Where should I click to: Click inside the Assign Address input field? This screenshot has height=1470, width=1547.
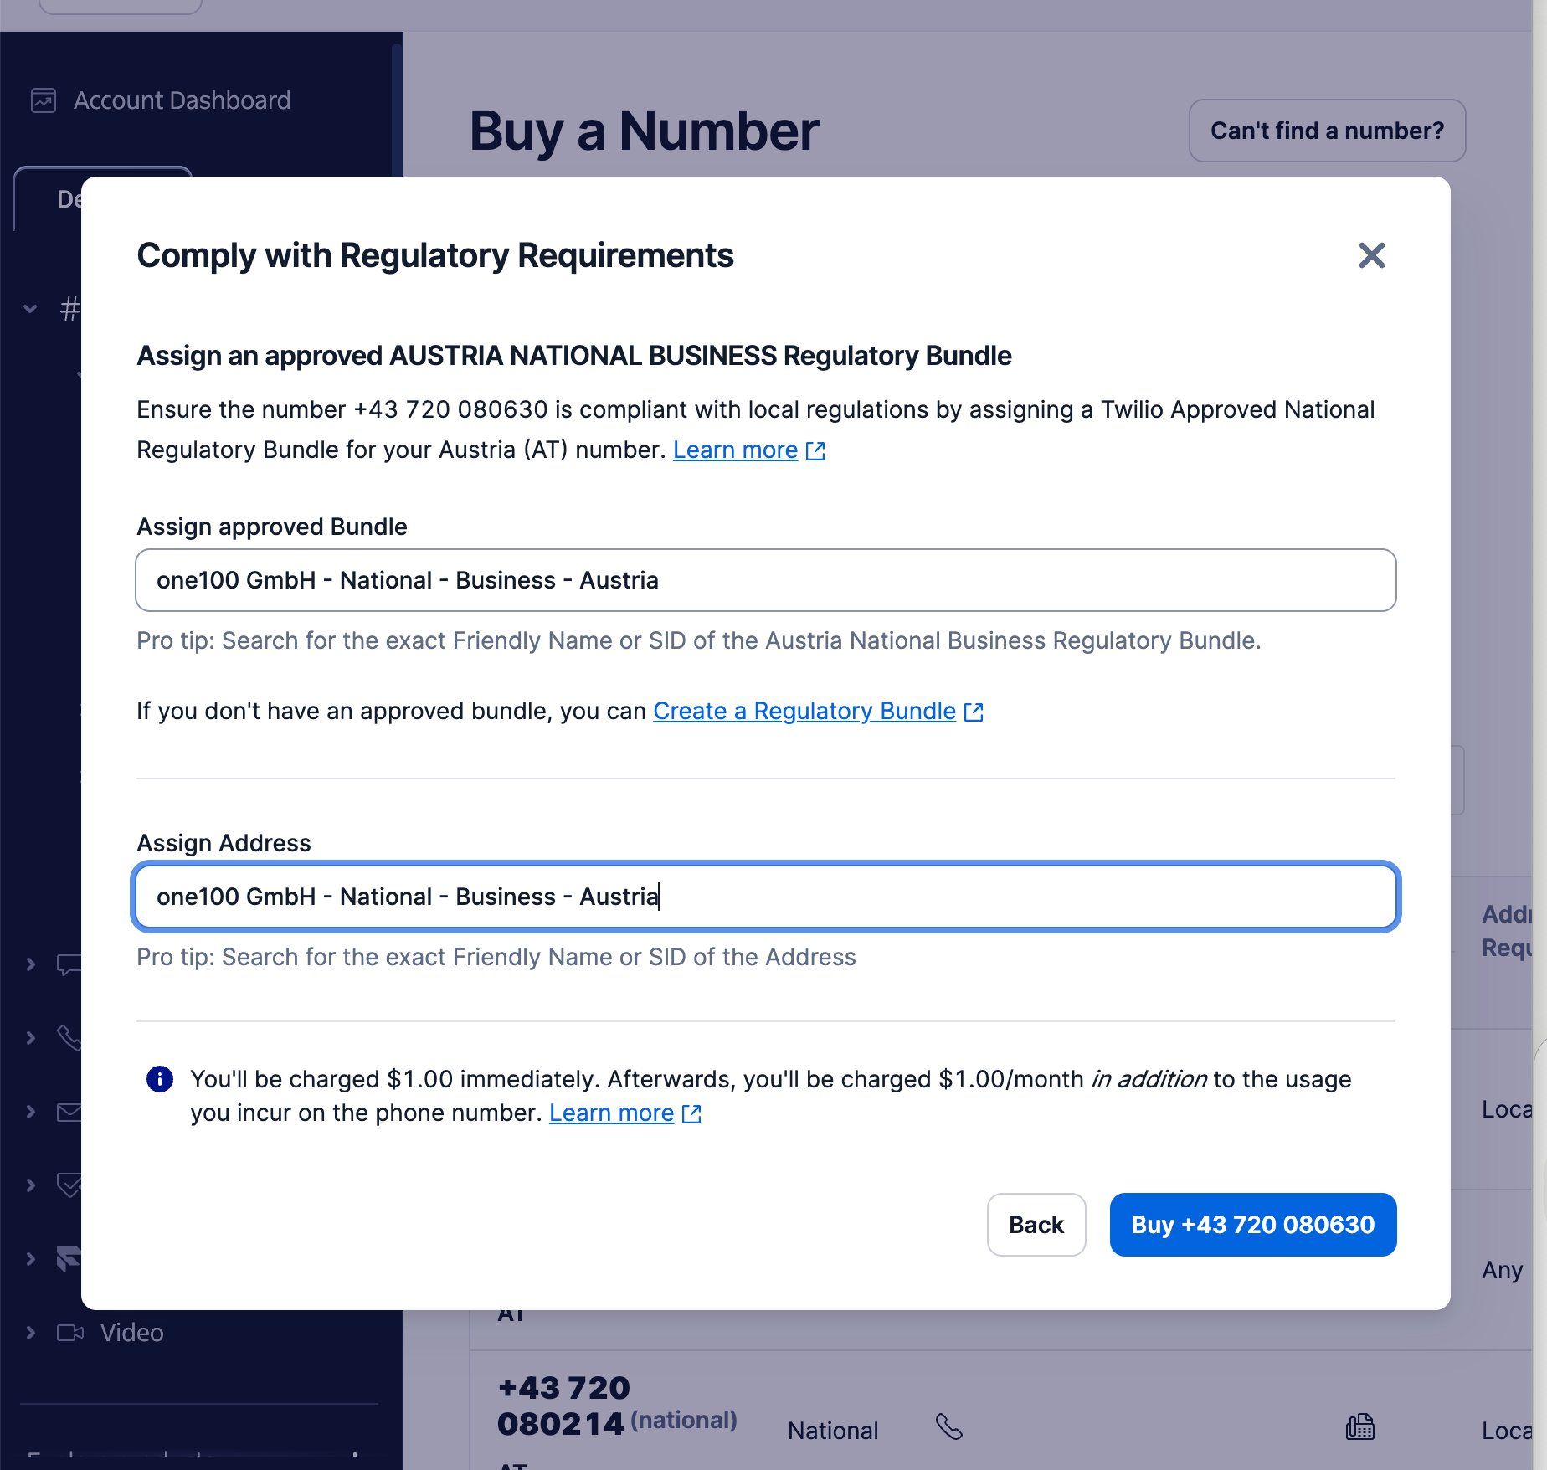pyautogui.click(x=764, y=897)
